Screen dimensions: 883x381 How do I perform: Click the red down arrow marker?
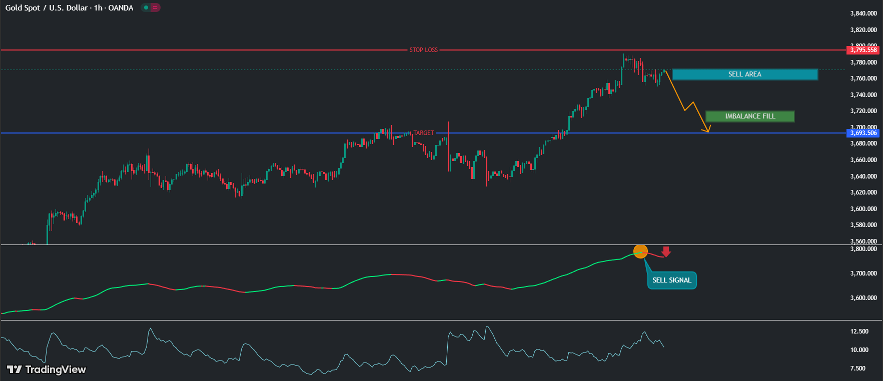[666, 251]
